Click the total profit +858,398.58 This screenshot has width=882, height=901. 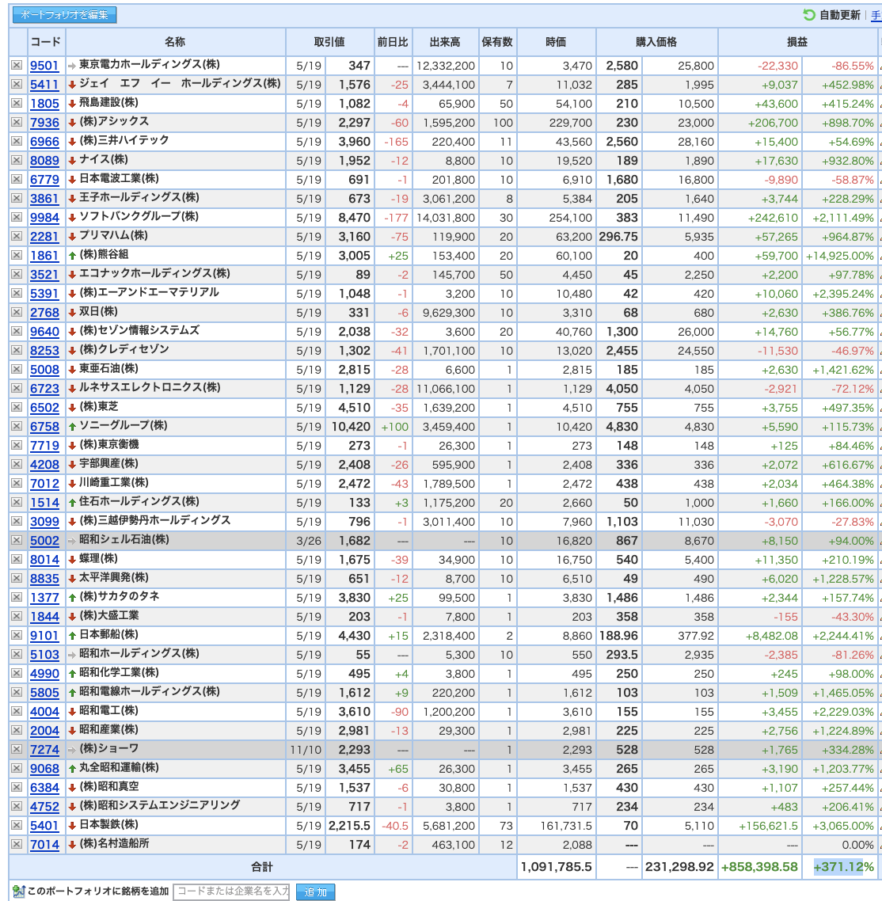pos(759,866)
